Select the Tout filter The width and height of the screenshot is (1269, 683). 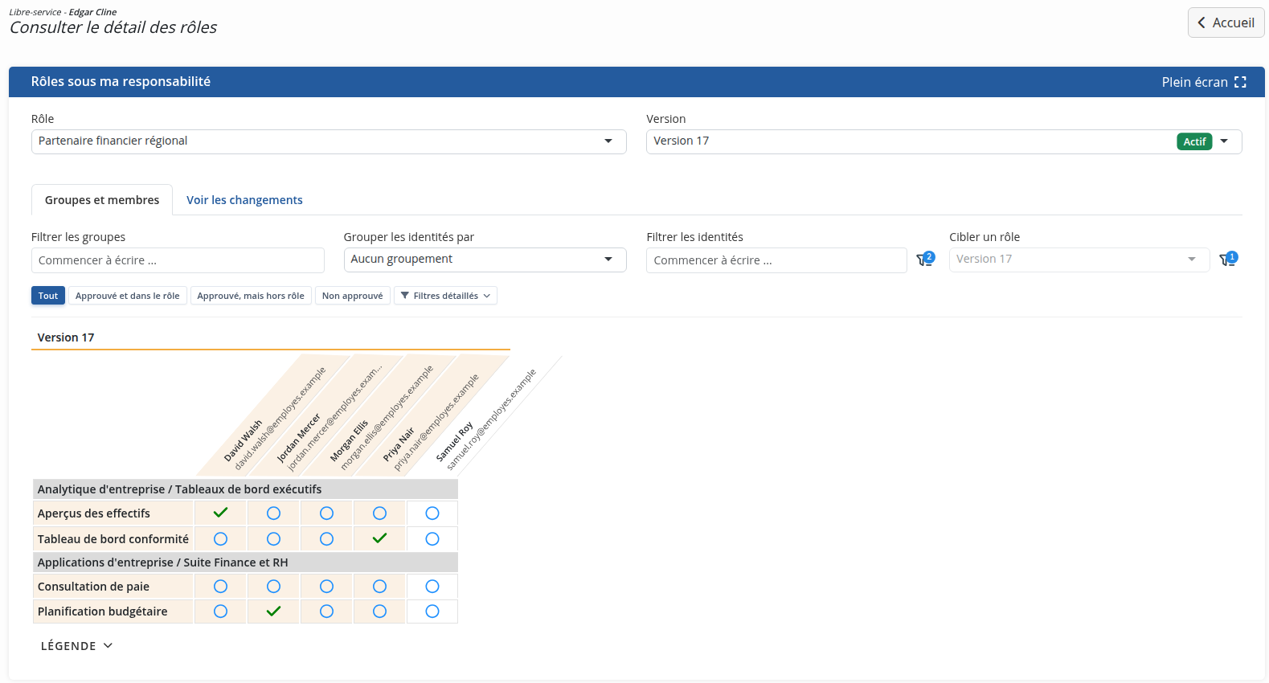(48, 296)
